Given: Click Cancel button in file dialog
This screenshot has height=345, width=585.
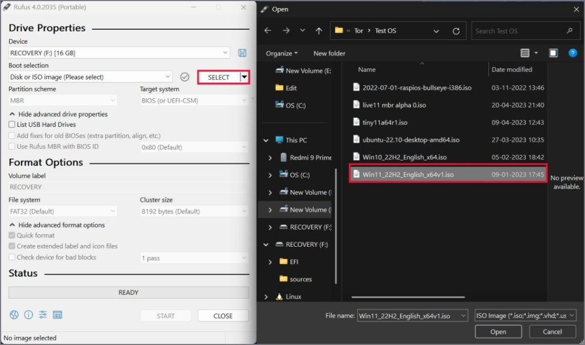Looking at the screenshot, I should 552,331.
